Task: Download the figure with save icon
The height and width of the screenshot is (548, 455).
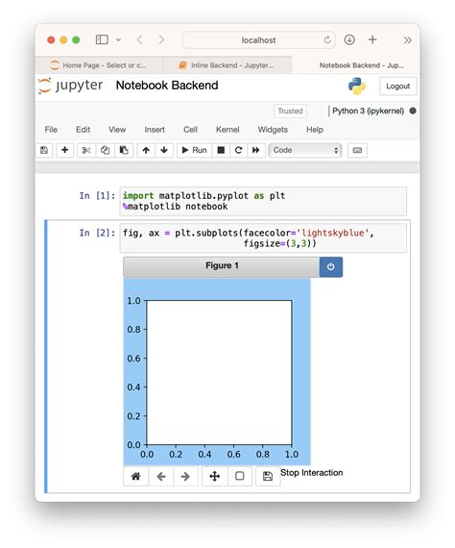Action: [x=268, y=476]
